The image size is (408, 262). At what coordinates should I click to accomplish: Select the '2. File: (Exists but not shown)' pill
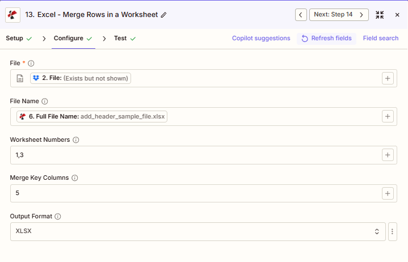coord(81,78)
